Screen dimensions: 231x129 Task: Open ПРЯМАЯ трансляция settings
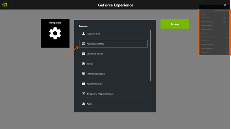click(113, 74)
